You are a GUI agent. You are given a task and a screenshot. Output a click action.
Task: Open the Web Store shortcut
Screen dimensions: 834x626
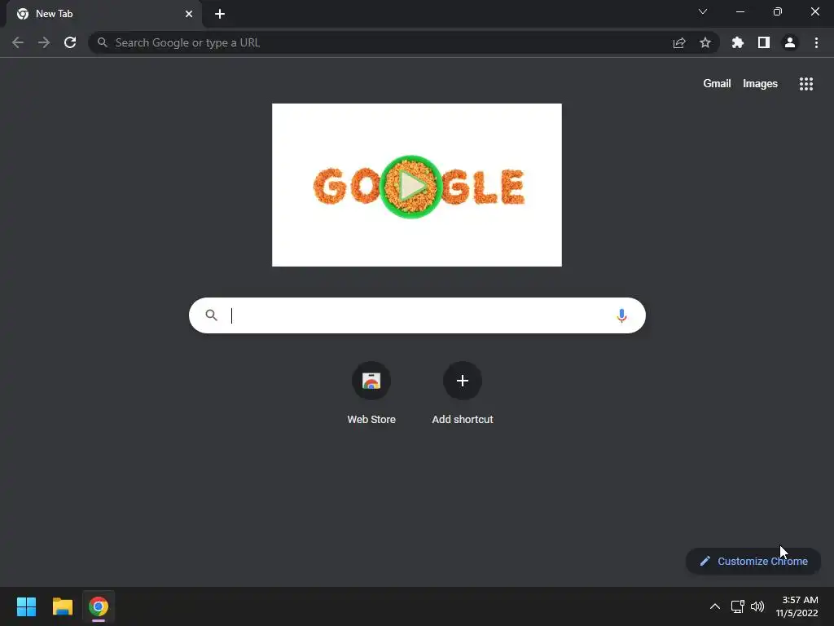click(371, 393)
